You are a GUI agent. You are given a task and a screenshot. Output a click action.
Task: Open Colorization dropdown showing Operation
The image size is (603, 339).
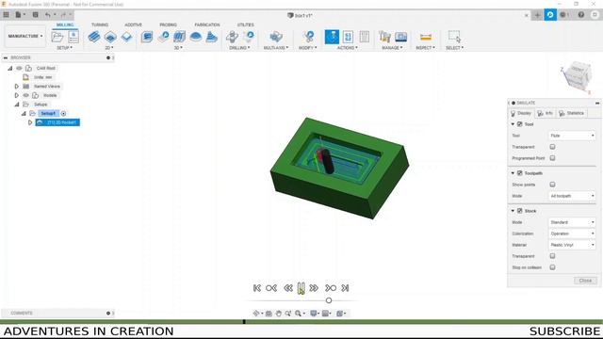point(572,234)
